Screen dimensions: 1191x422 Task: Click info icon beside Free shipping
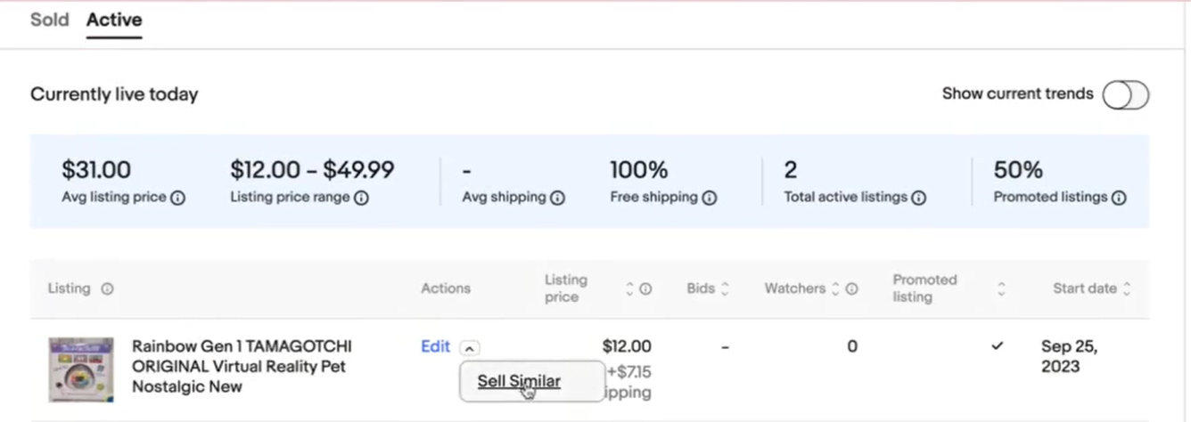click(x=710, y=198)
